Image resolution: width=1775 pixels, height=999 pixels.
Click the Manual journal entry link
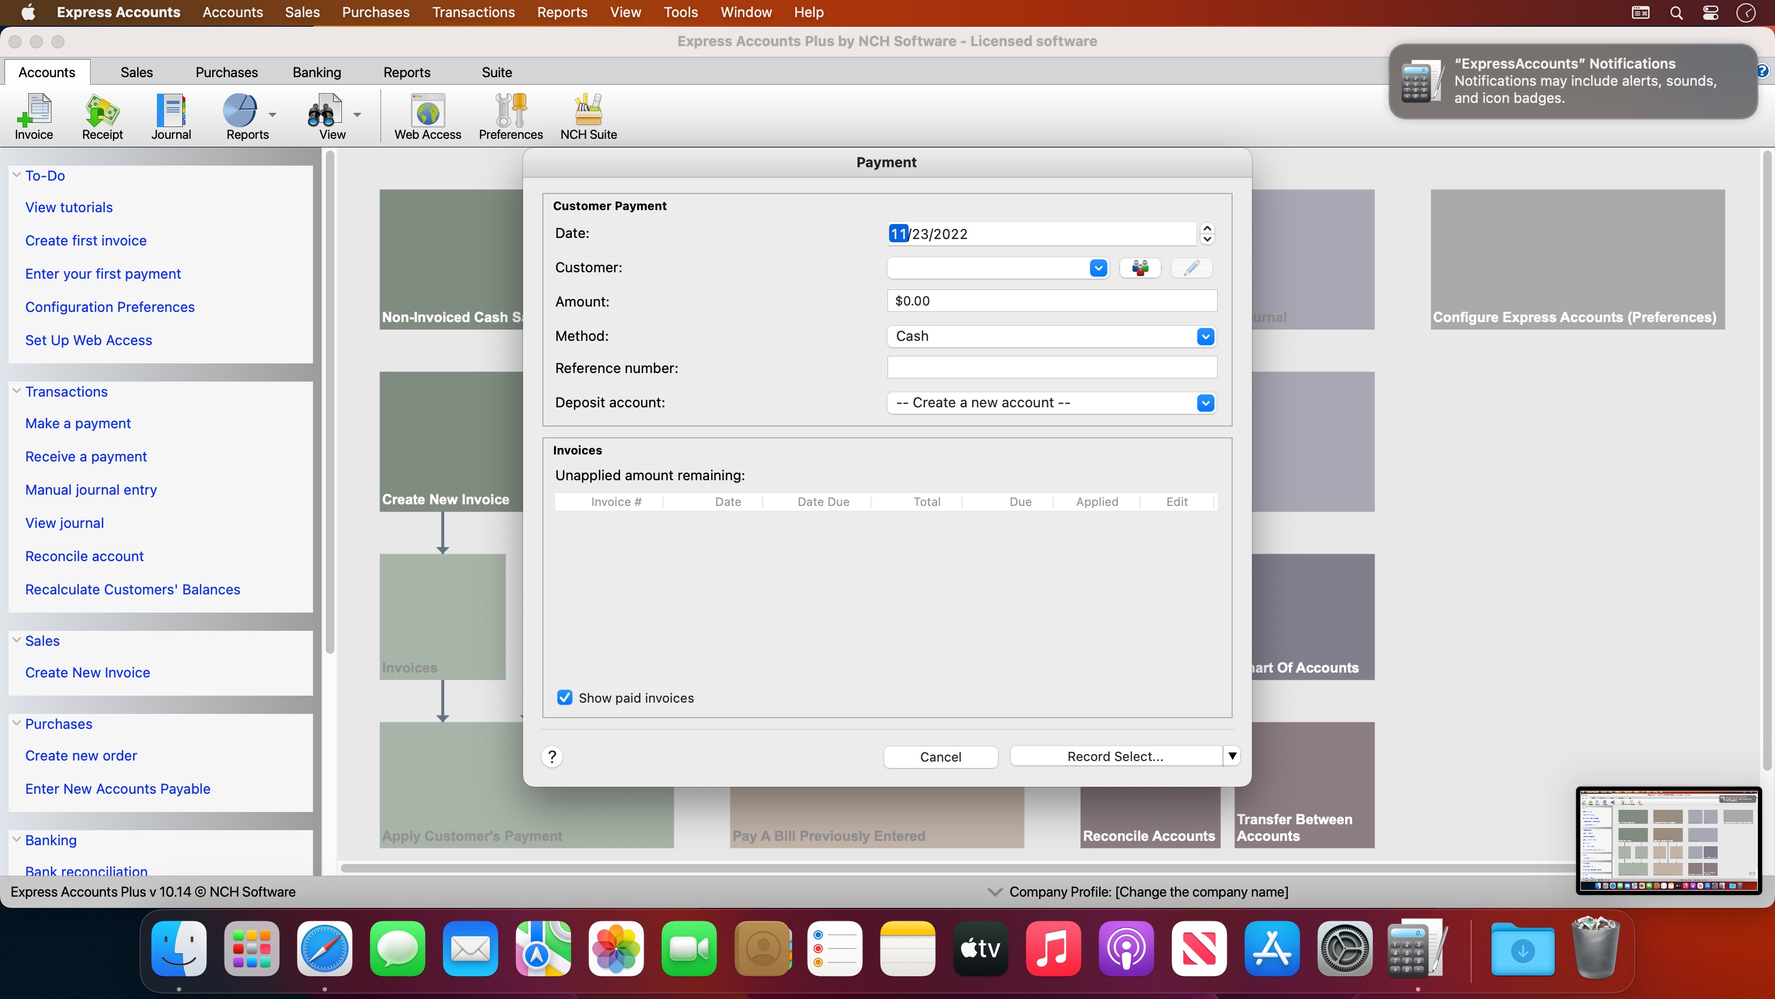pos(91,490)
